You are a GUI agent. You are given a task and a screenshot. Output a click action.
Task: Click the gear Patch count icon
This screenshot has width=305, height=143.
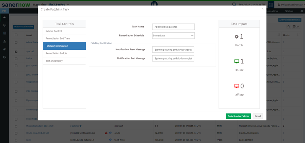pyautogui.click(x=236, y=36)
